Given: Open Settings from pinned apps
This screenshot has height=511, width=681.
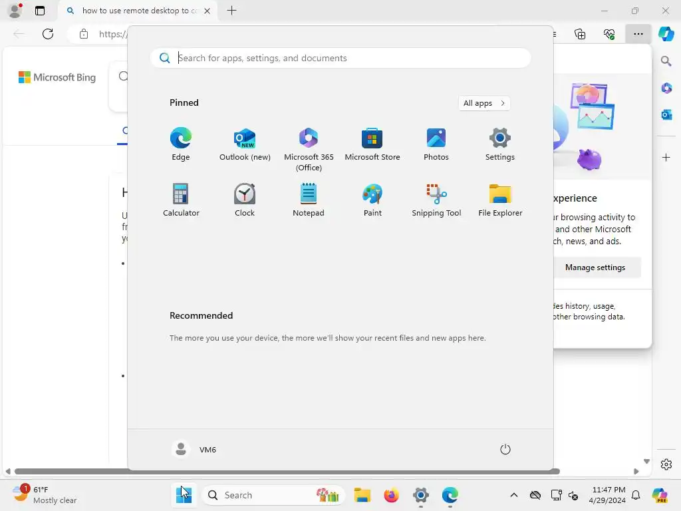Looking at the screenshot, I should pyautogui.click(x=500, y=144).
